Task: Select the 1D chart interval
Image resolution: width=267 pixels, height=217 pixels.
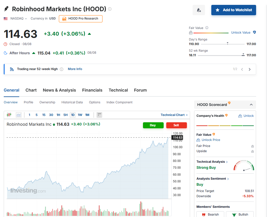Action: coord(73,115)
